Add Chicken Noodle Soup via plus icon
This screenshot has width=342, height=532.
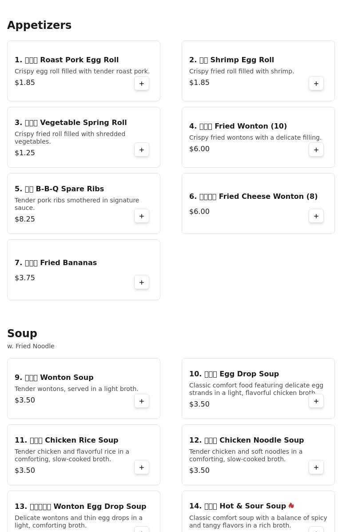click(x=316, y=468)
